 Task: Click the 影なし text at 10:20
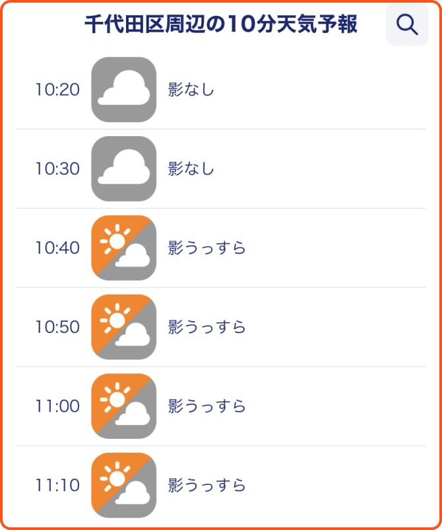click(191, 90)
